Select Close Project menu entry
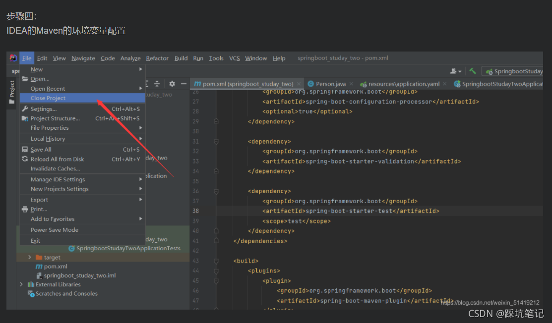The image size is (552, 323). (82, 98)
